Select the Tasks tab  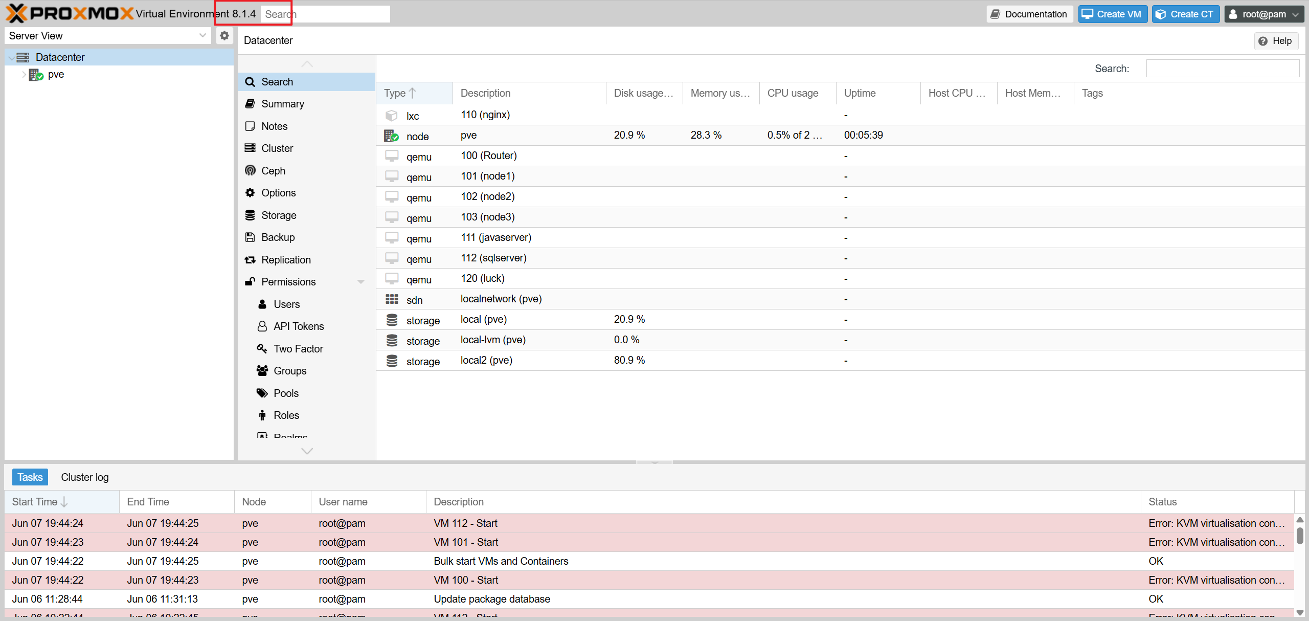(x=30, y=477)
